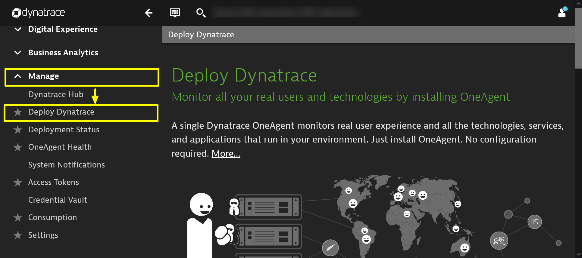Expand the Digital Experience section

(x=18, y=29)
